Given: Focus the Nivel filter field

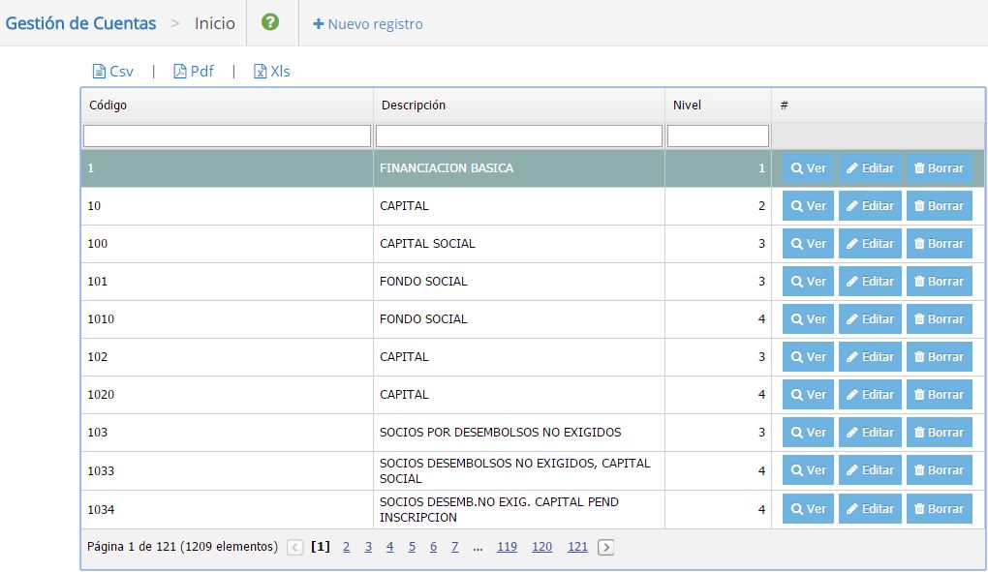Looking at the screenshot, I should pyautogui.click(x=719, y=135).
